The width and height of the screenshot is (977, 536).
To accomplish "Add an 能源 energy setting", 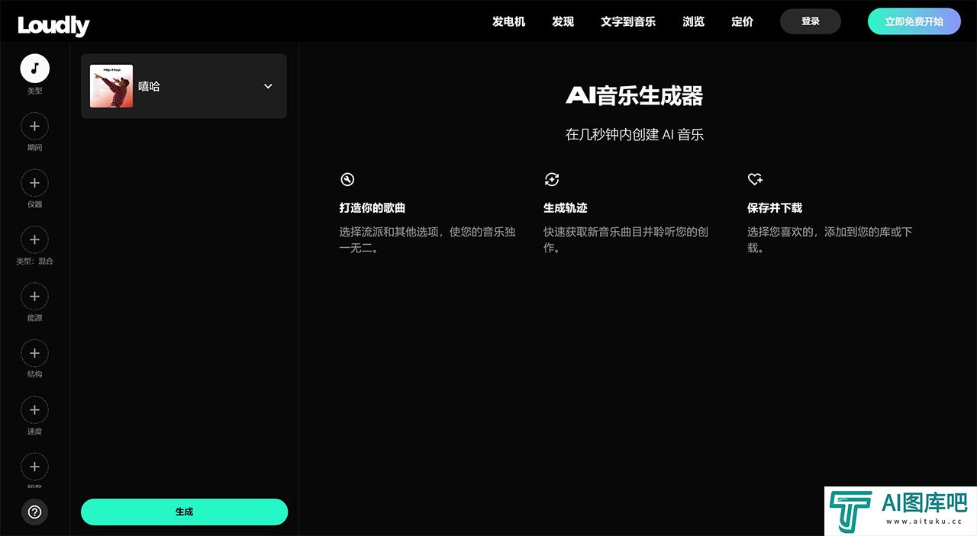I will (34, 297).
